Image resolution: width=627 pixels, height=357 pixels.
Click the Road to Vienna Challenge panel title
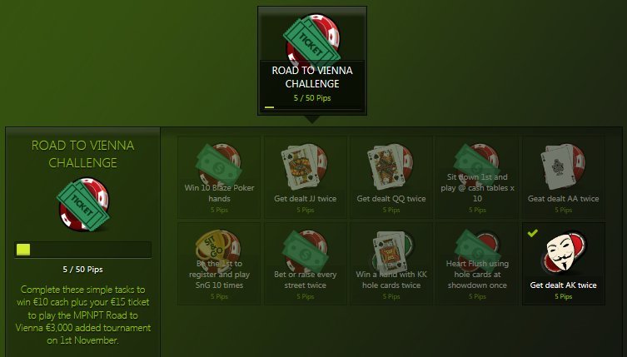pos(82,154)
